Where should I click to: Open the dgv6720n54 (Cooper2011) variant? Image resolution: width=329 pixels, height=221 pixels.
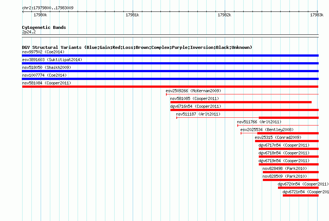click(303, 184)
